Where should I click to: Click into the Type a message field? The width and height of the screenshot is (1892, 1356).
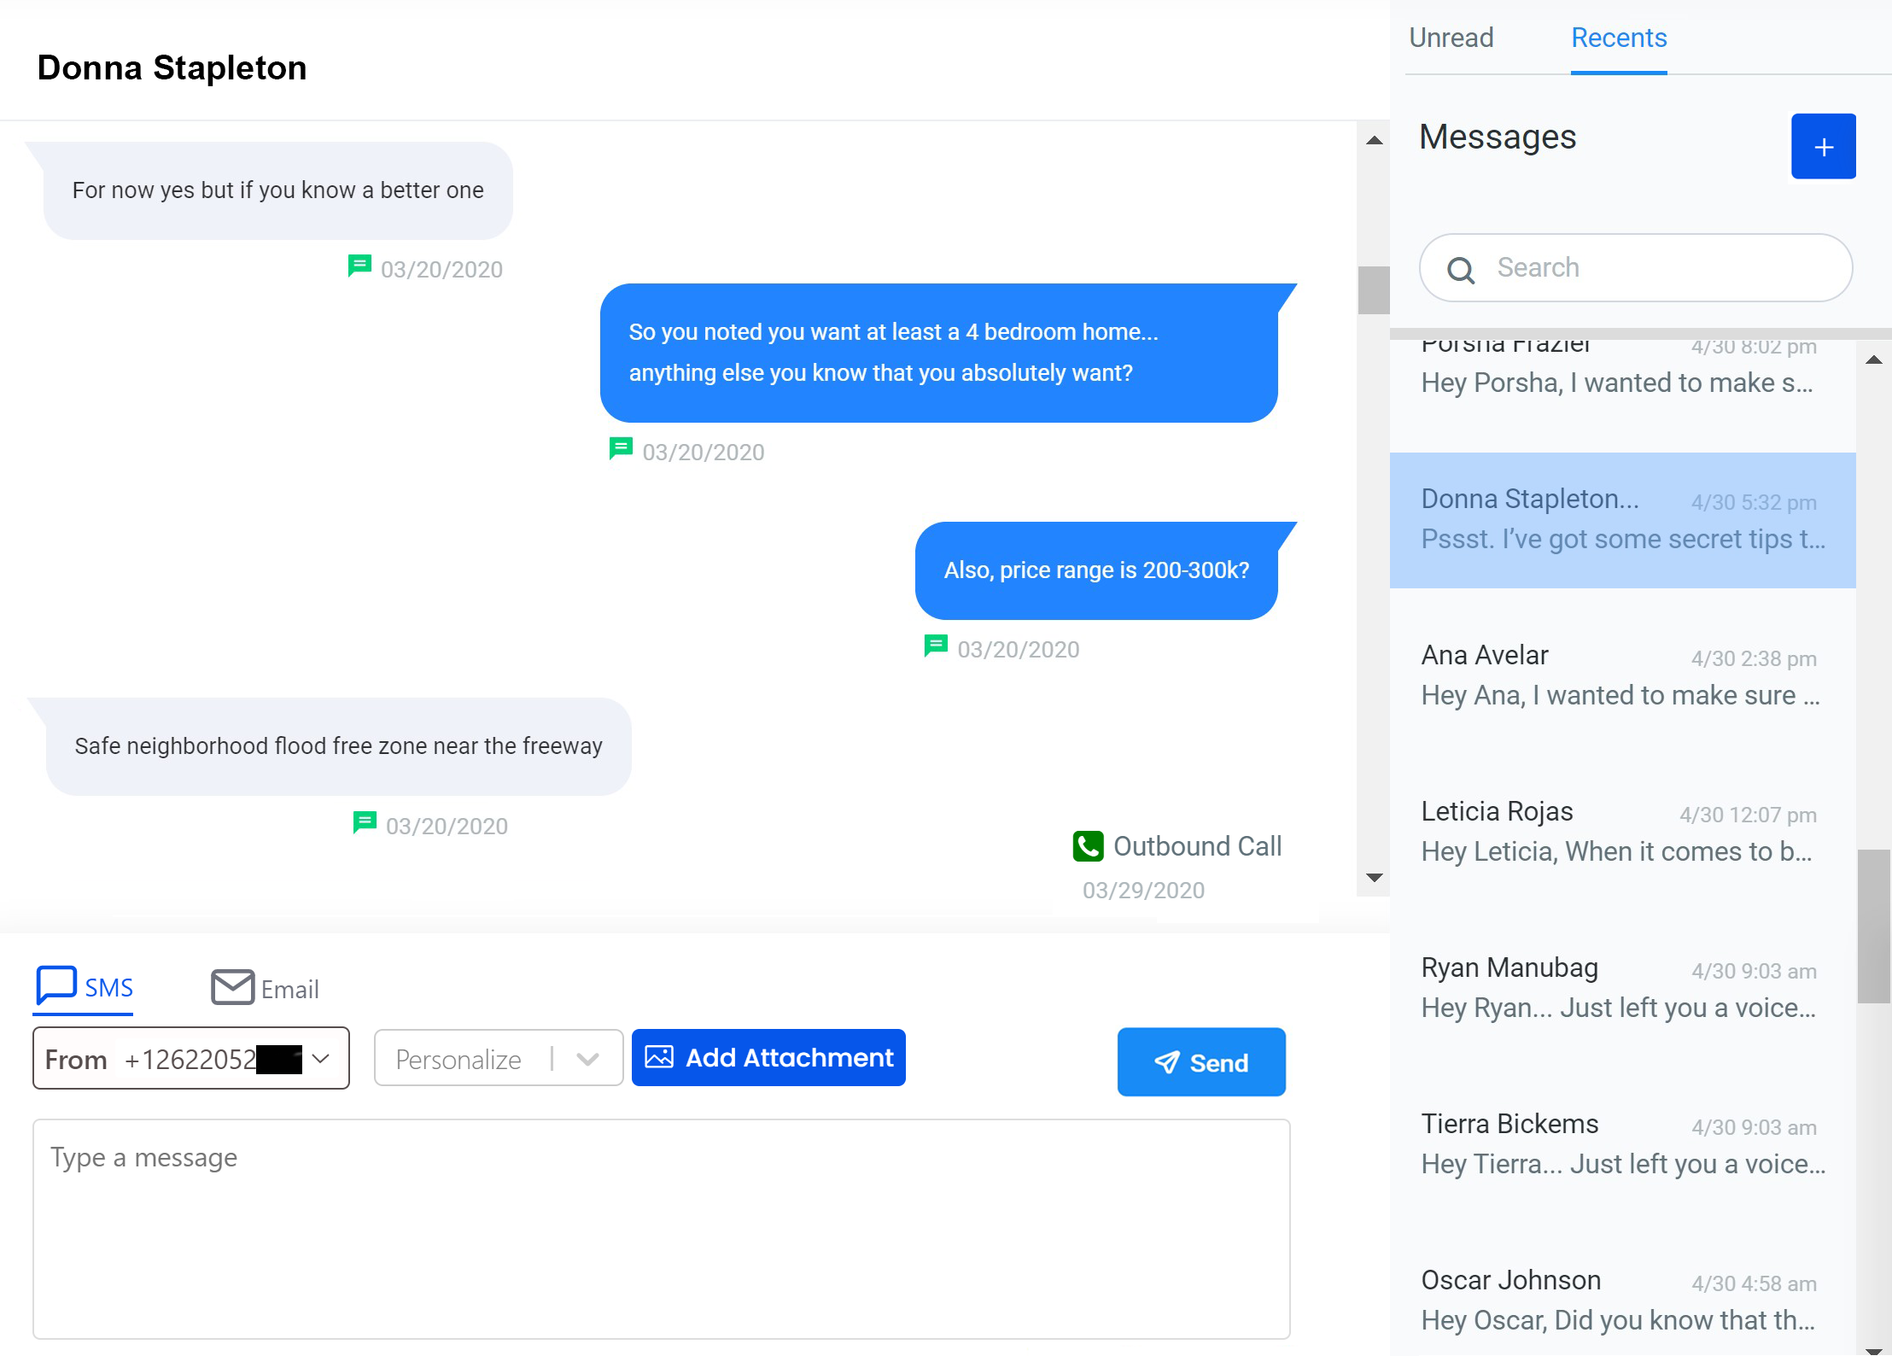click(x=661, y=1228)
